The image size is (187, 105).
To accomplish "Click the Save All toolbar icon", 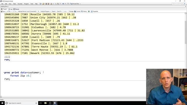I will click(48, 4).
